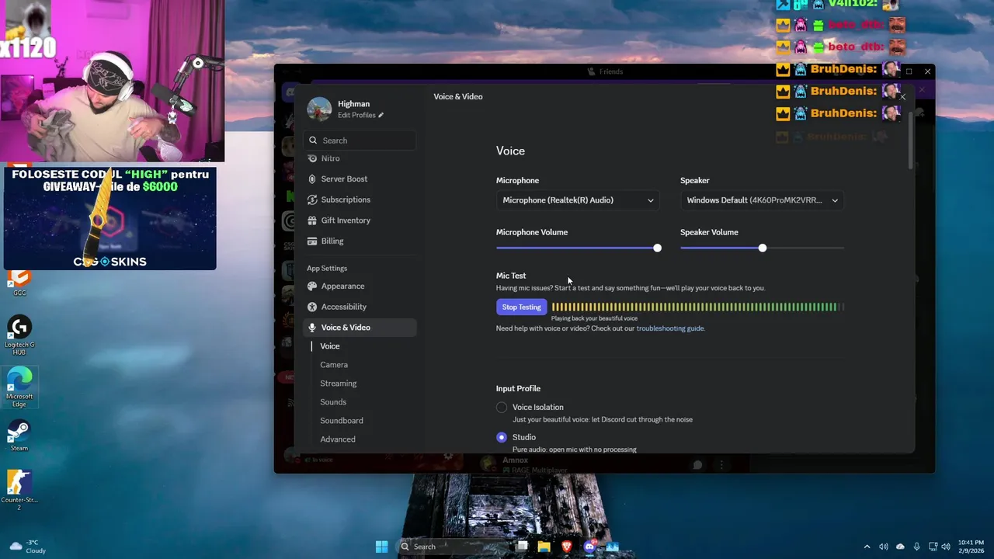The image size is (994, 559).
Task: Click the tray microphone icon
Action: pyautogui.click(x=917, y=547)
